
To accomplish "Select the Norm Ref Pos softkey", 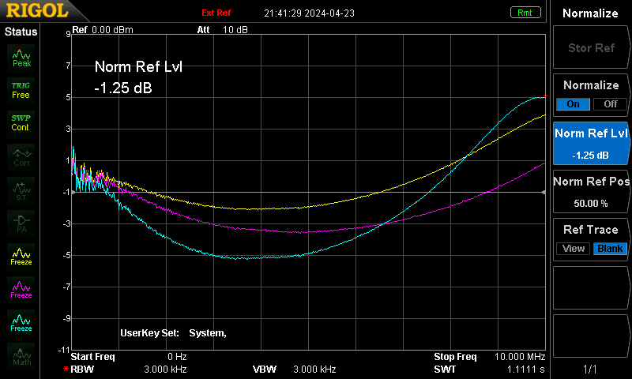I will tap(591, 192).
